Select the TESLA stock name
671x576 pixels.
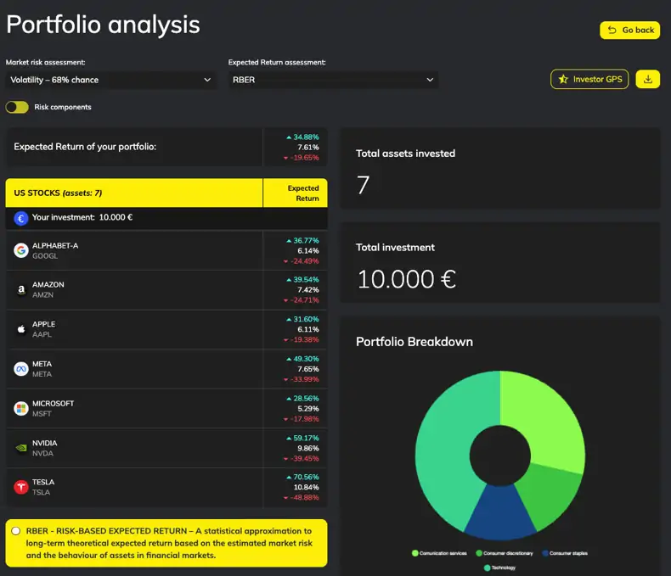[x=43, y=482]
